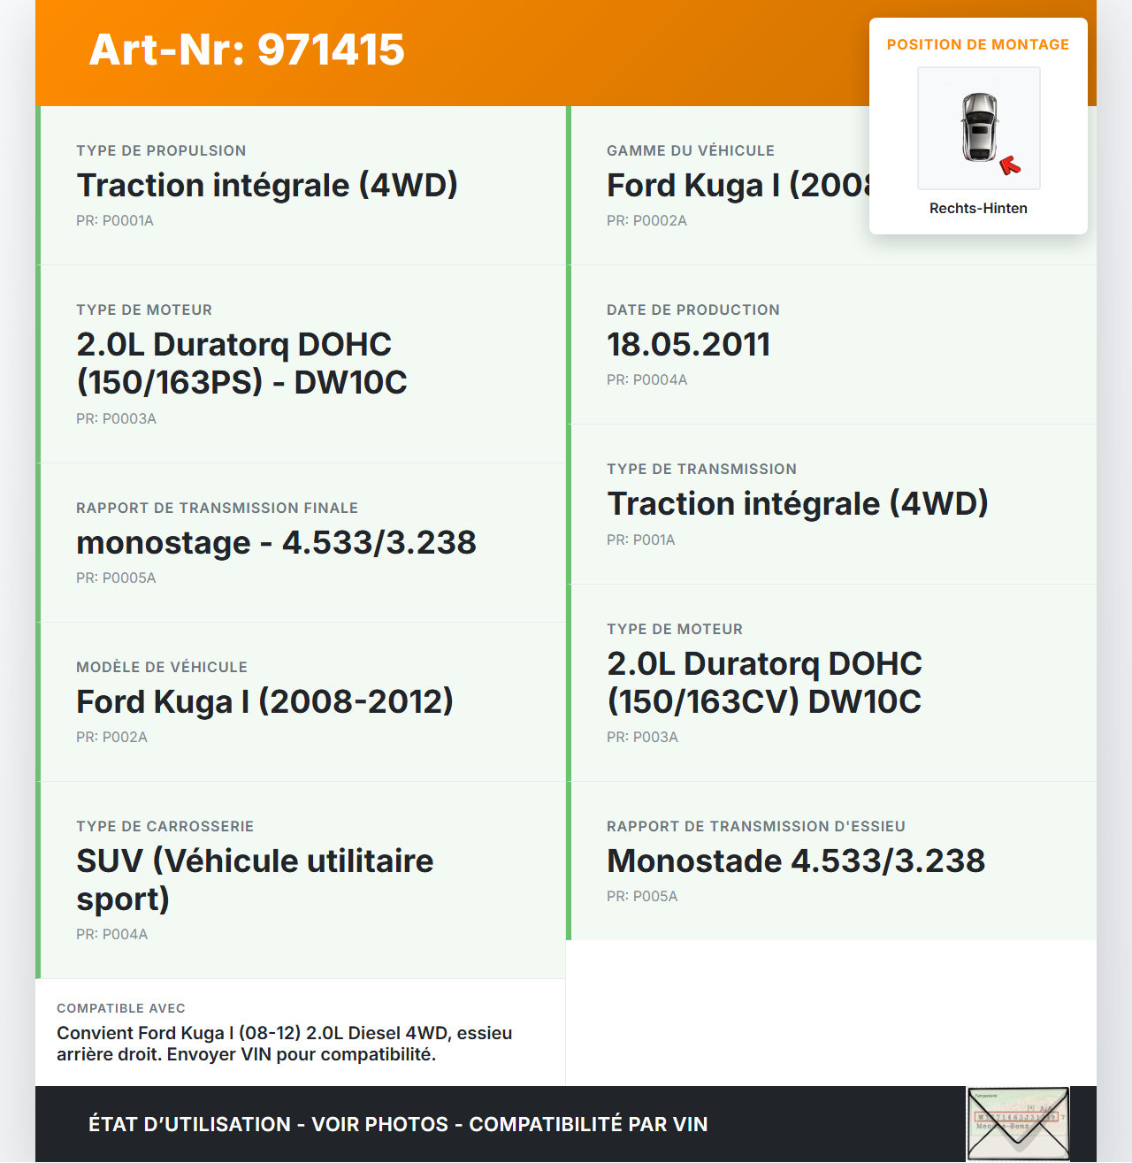The width and height of the screenshot is (1132, 1163).
Task: Select Monostade 4.533/3.238 axle ratio text
Action: (795, 861)
